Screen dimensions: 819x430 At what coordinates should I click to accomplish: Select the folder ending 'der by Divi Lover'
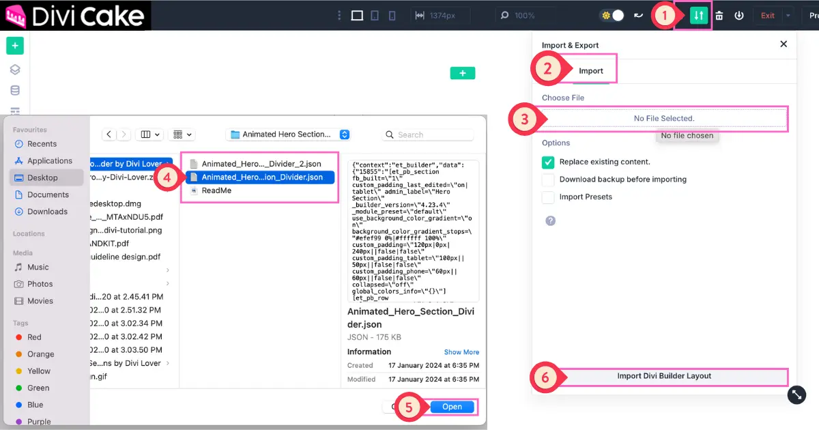[131, 164]
